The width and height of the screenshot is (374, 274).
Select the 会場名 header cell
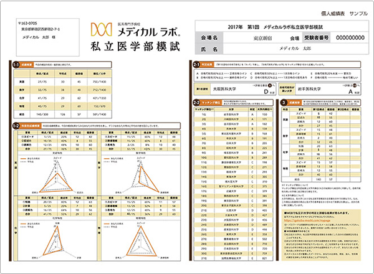(210, 37)
